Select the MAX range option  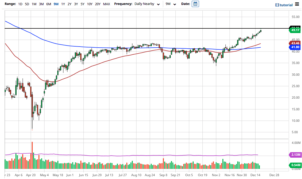pos(106,4)
